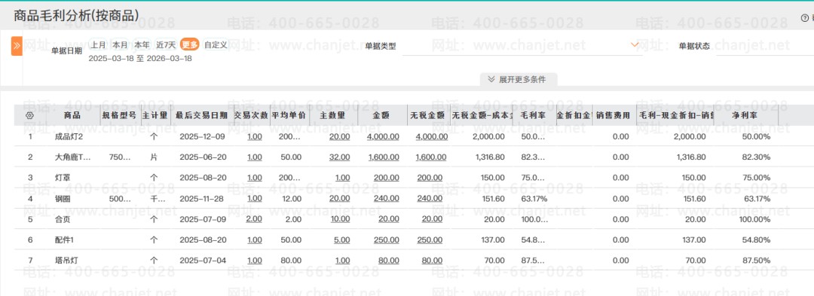Select the 近7天 date filter
This screenshot has height=296, width=814.
point(166,45)
